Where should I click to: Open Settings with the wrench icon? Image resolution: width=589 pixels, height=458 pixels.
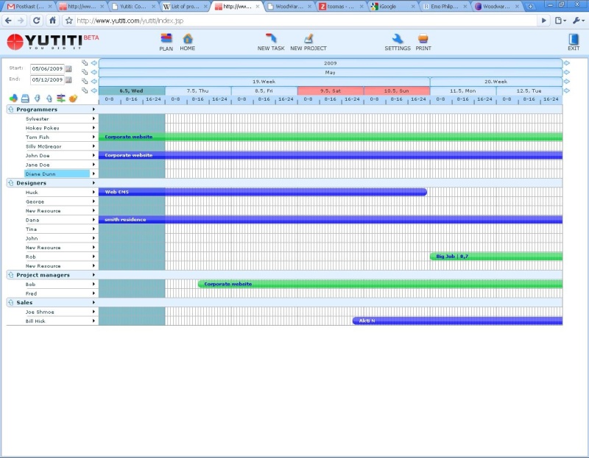click(x=398, y=39)
